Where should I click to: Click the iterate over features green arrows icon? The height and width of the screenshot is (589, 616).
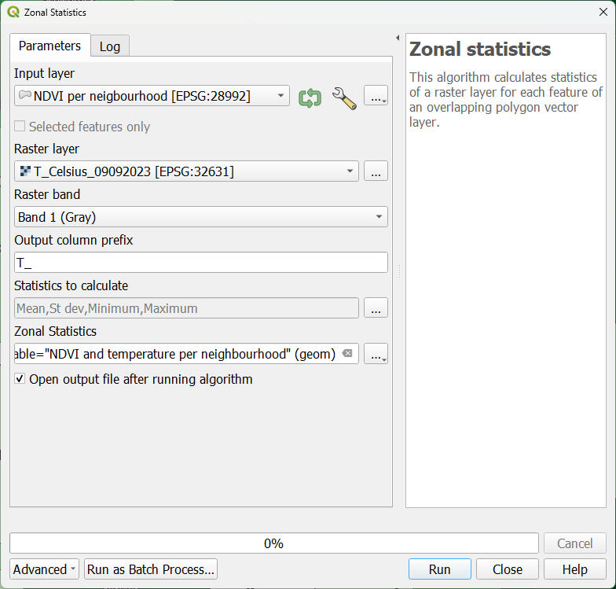click(x=310, y=98)
